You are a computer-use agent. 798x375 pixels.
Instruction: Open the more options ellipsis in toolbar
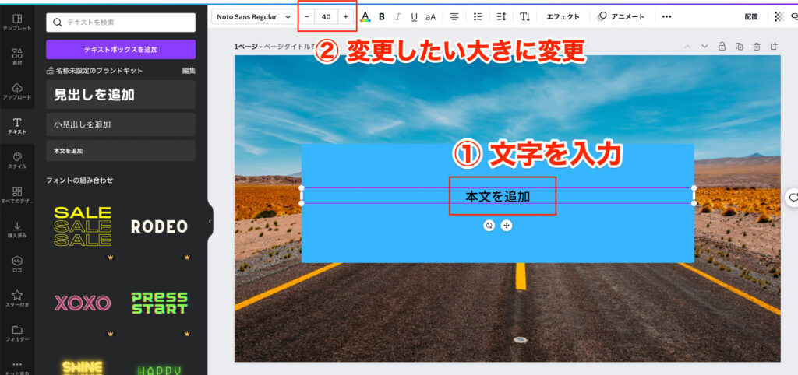667,17
